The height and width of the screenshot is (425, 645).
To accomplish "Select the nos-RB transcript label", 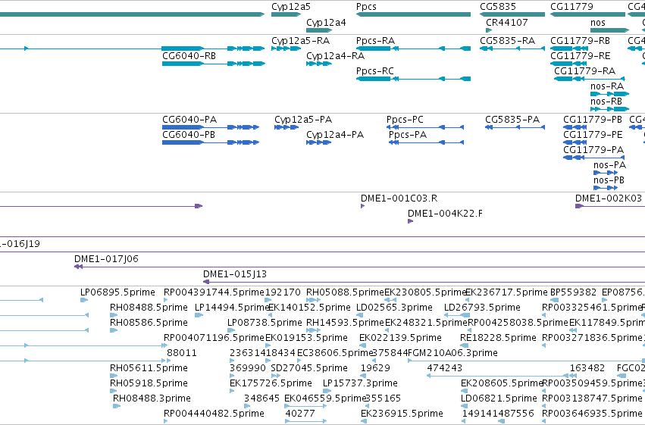I will click(x=606, y=102).
